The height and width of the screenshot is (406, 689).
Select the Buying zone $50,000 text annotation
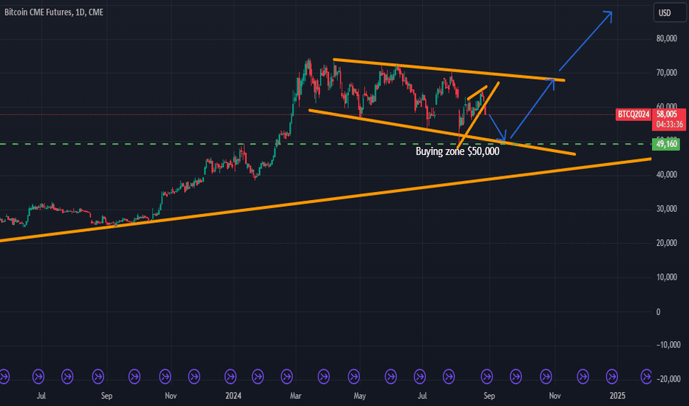458,152
